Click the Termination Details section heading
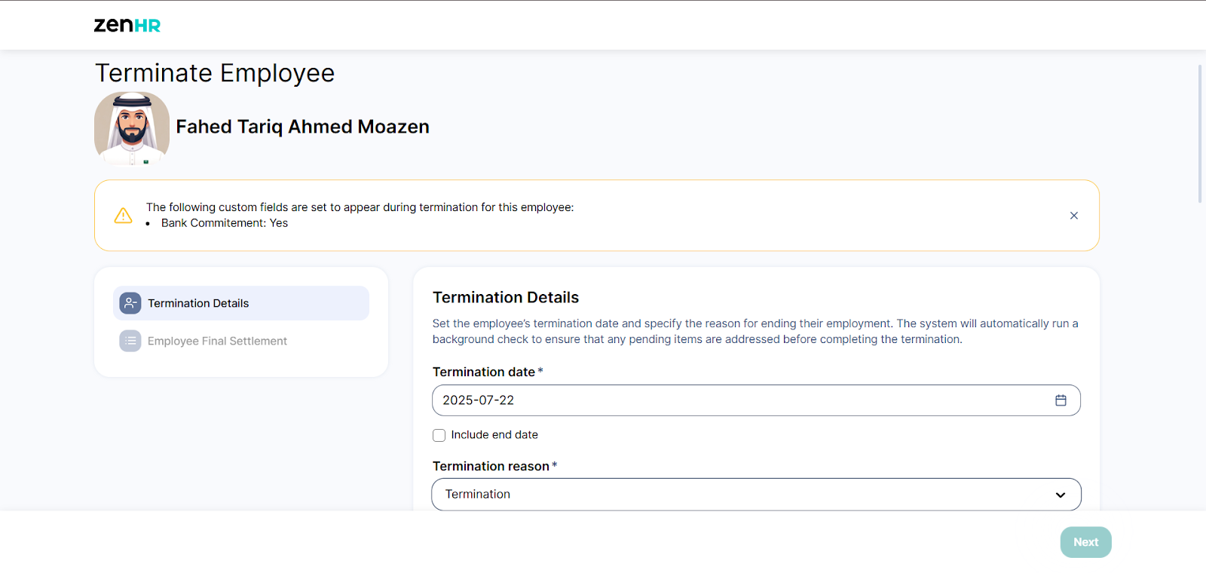 tap(506, 298)
